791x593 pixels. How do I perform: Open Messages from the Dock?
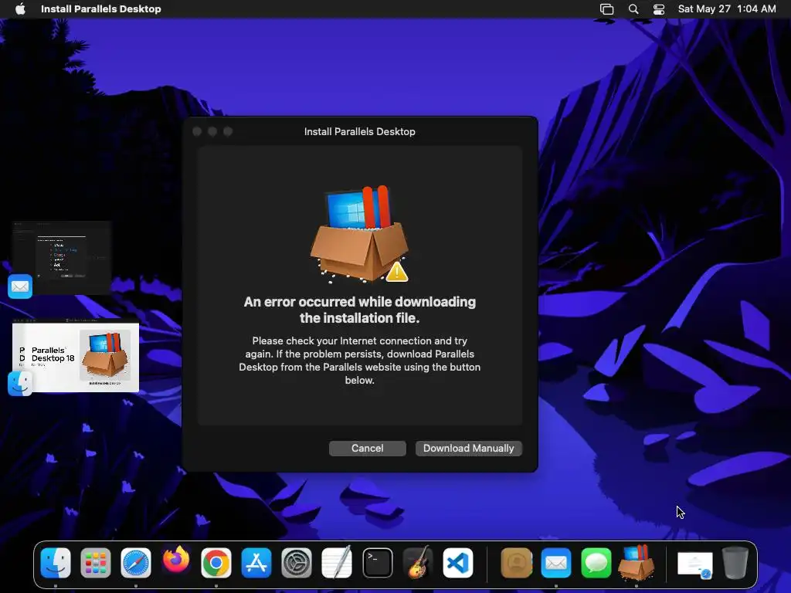click(x=596, y=563)
